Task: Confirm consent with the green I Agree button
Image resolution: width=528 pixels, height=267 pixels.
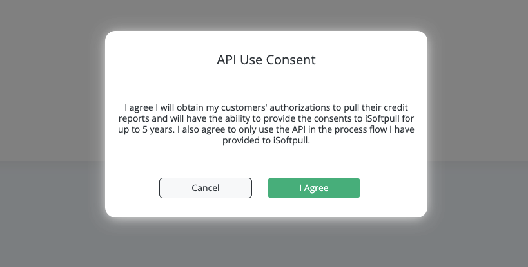Action: (314, 188)
